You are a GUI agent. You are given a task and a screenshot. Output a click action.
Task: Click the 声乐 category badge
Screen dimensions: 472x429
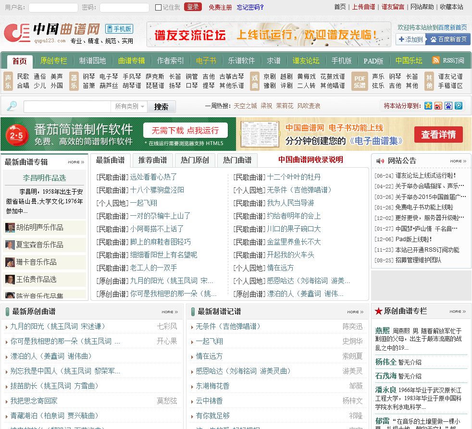(x=8, y=81)
